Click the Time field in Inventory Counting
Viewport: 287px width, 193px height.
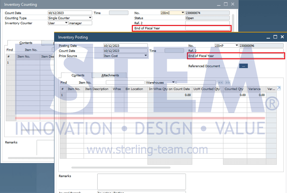pos(119,13)
